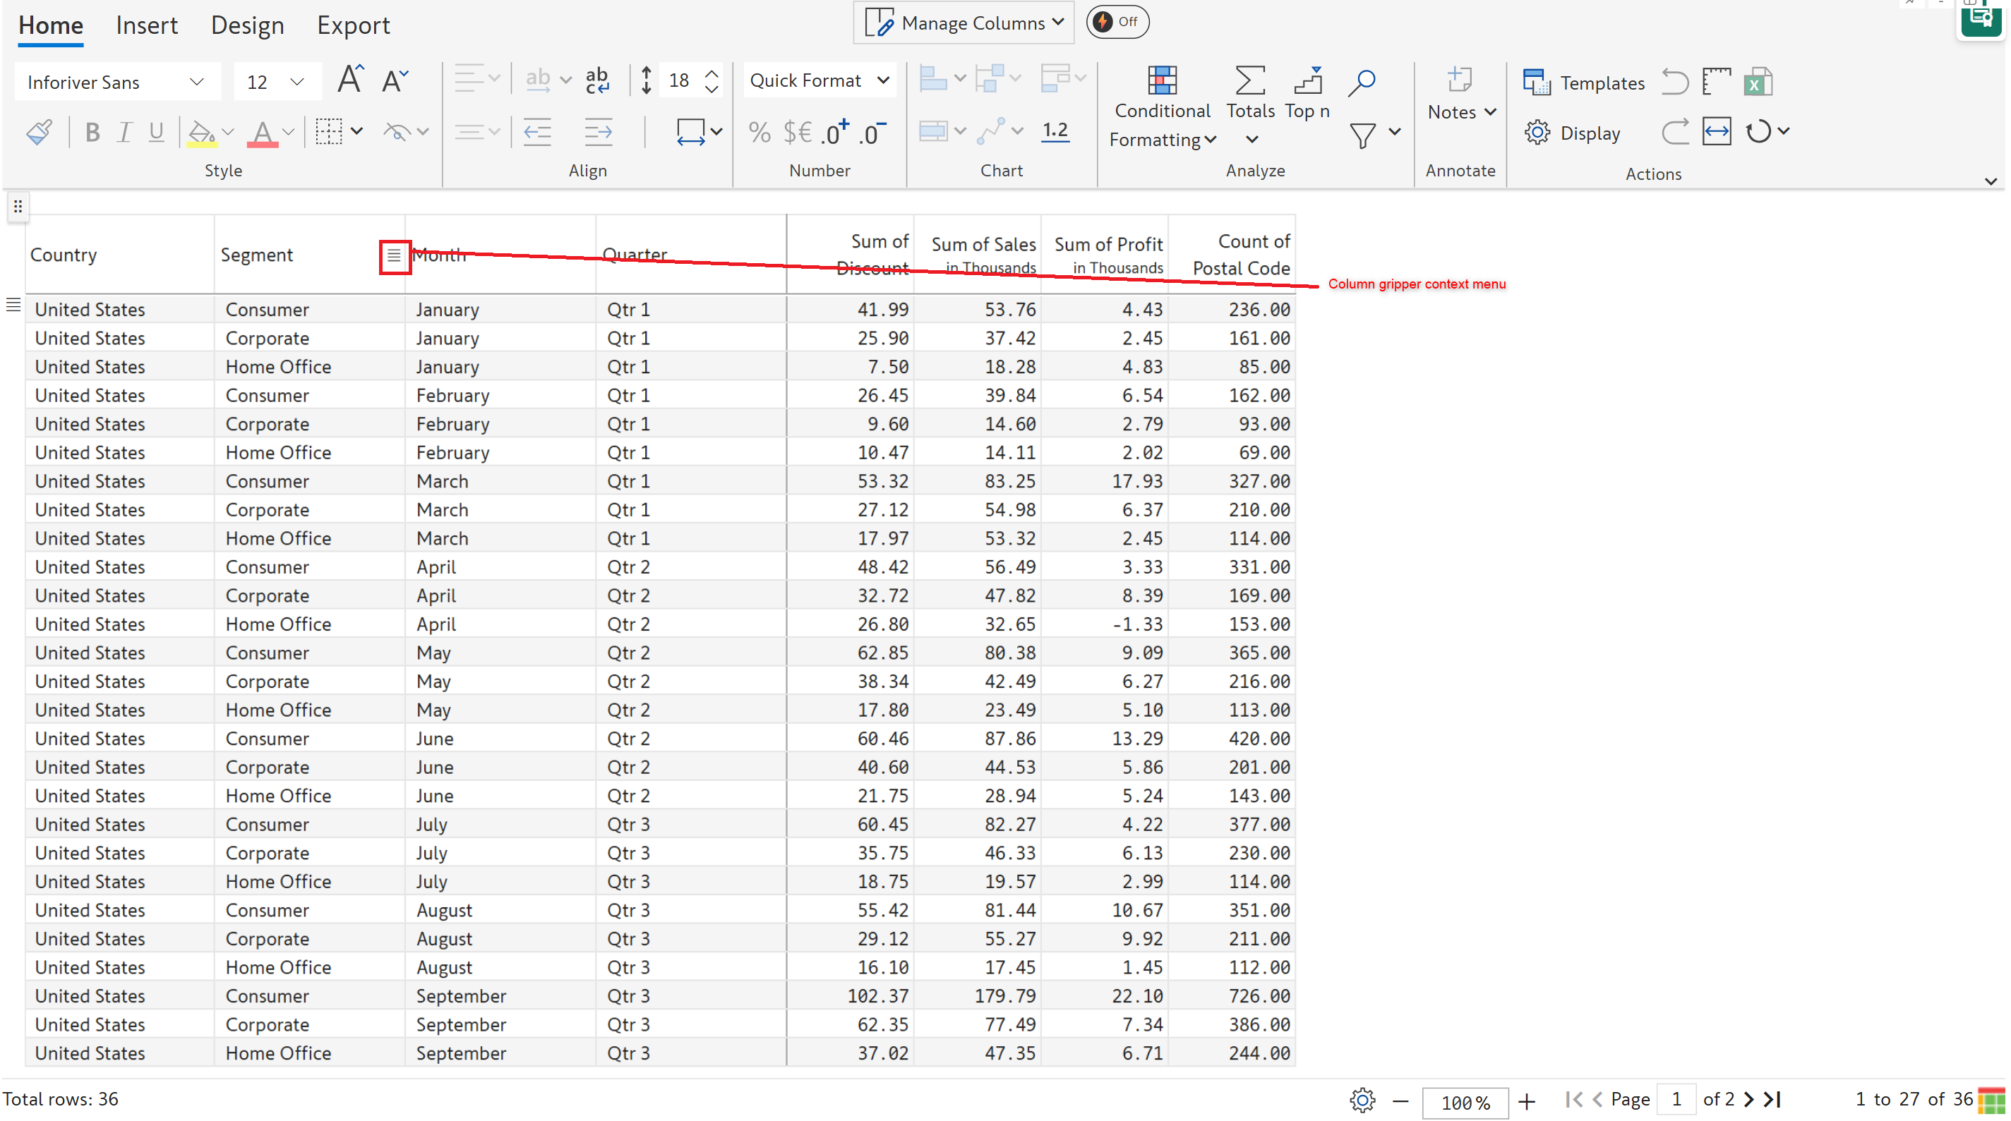The height and width of the screenshot is (1121, 2011).
Task: Click the percent number format icon
Action: click(759, 132)
